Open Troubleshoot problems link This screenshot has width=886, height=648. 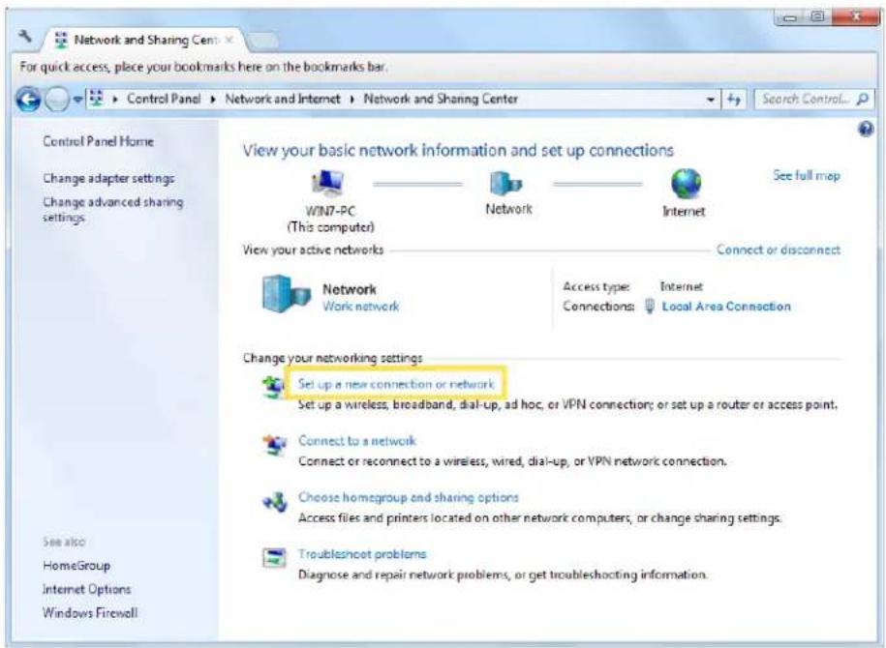(x=362, y=554)
